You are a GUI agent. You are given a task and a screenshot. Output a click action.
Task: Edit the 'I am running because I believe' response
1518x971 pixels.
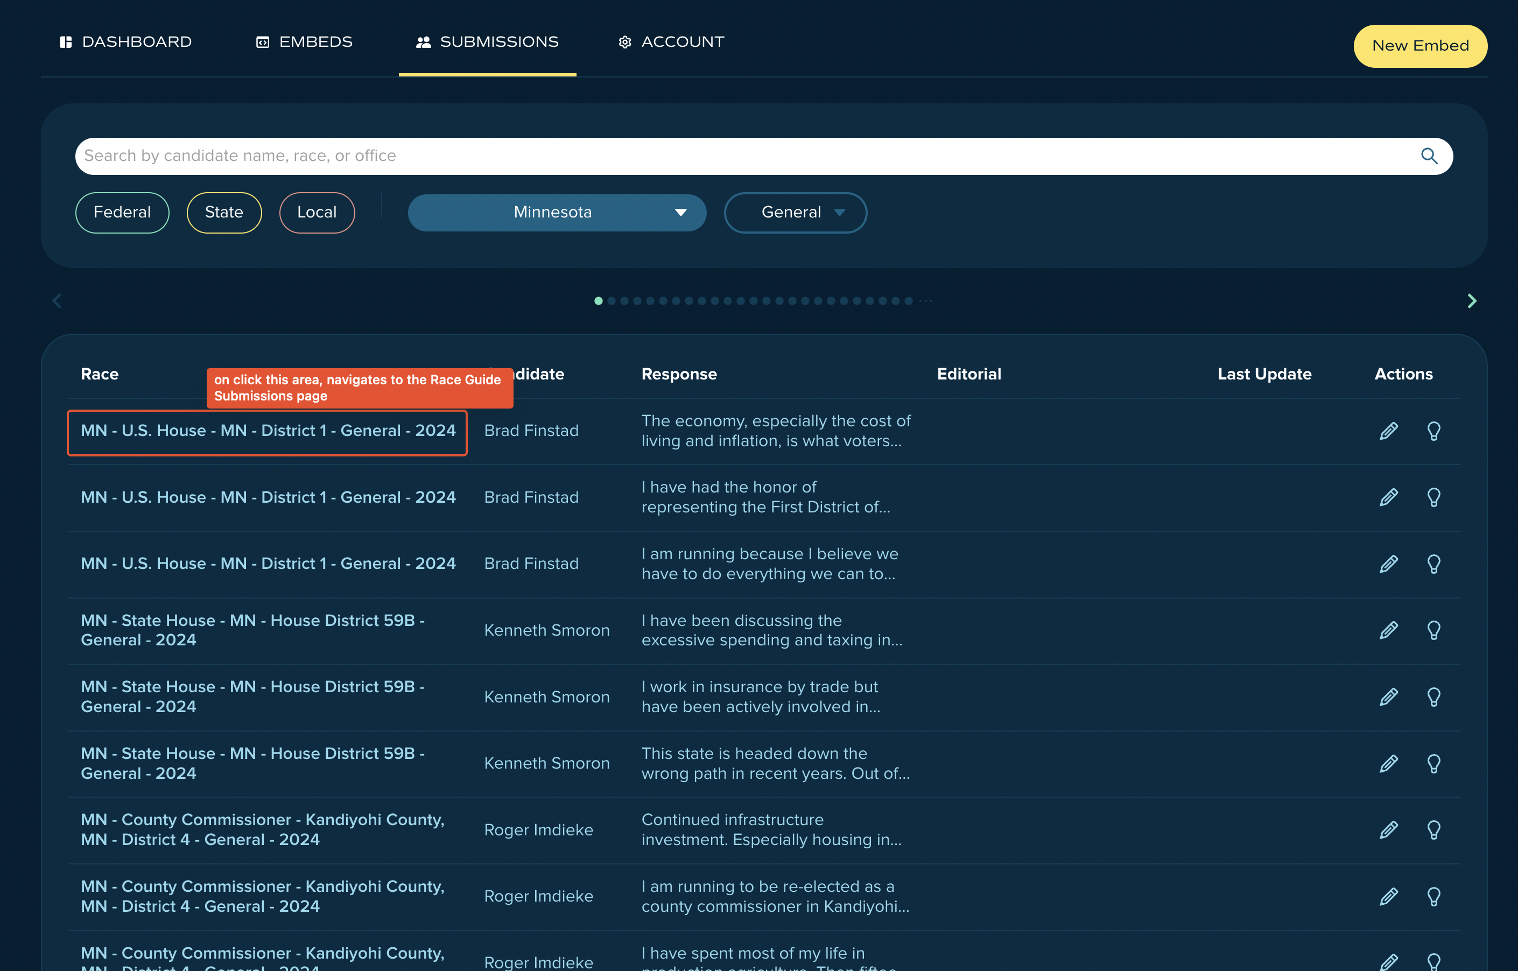(x=1389, y=564)
